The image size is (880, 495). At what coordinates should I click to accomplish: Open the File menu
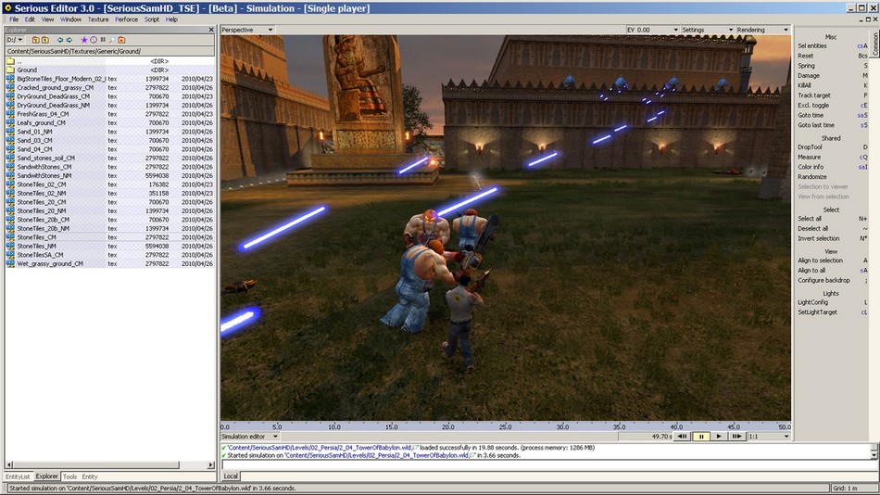pyautogui.click(x=14, y=19)
